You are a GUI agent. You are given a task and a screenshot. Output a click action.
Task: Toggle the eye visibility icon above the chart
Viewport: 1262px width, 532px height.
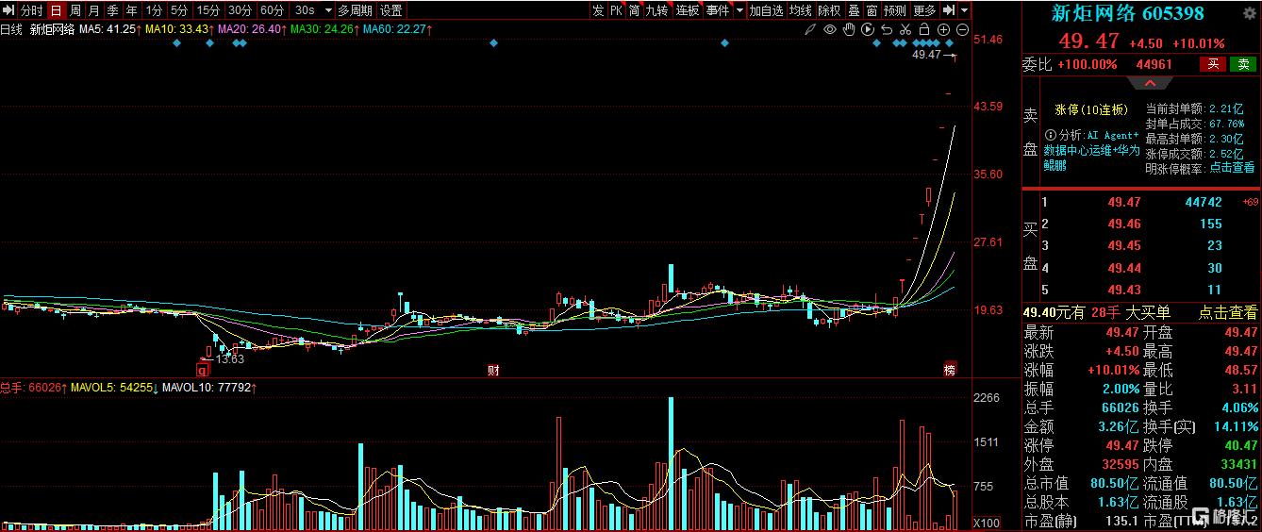(830, 29)
